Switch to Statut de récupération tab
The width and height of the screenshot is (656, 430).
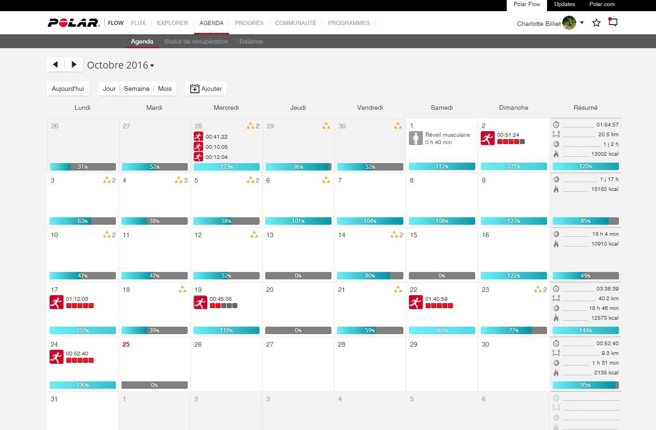point(196,41)
